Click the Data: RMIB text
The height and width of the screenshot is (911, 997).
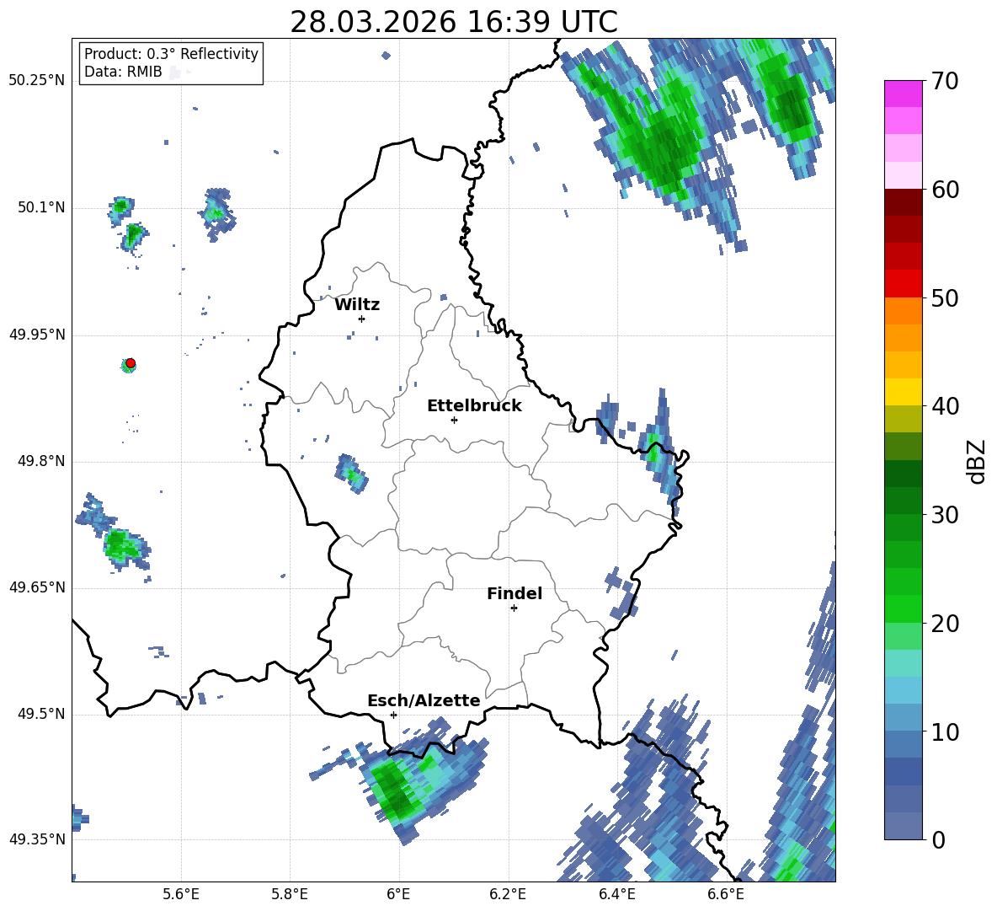click(123, 72)
